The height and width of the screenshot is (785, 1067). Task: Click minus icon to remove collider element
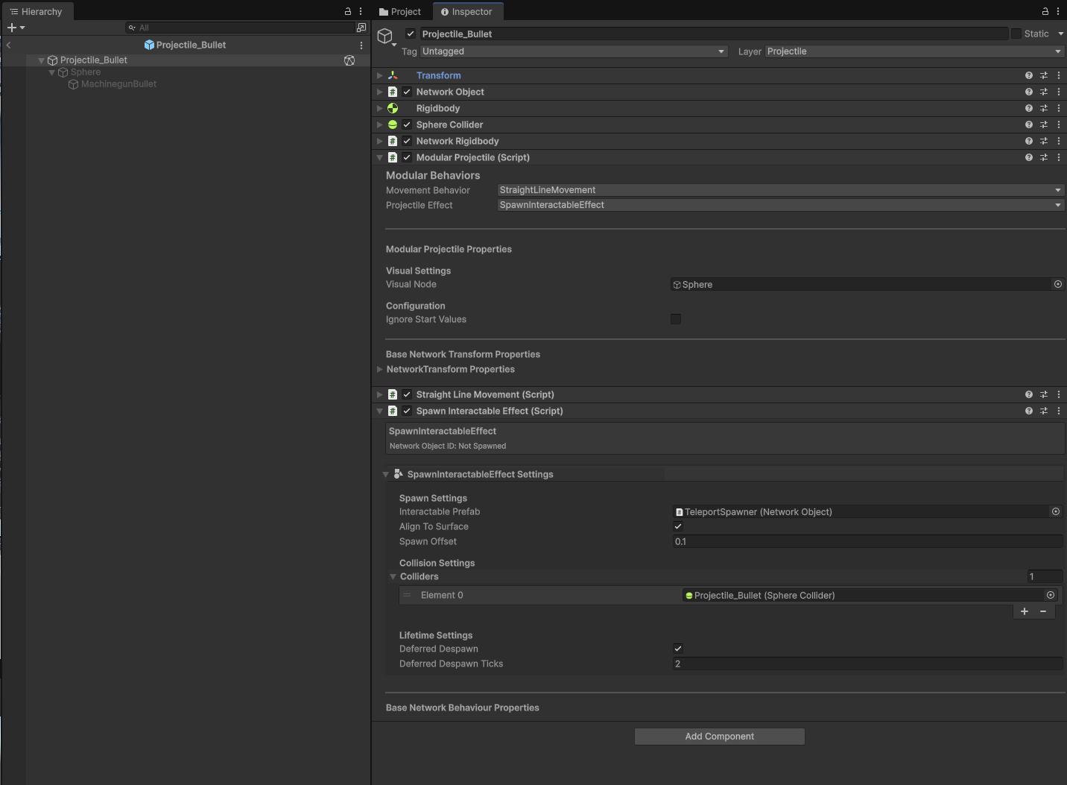coord(1043,611)
